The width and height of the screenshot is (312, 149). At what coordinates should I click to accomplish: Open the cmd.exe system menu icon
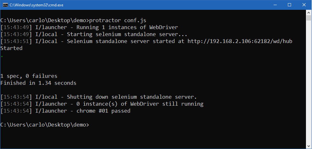click(x=5, y=5)
